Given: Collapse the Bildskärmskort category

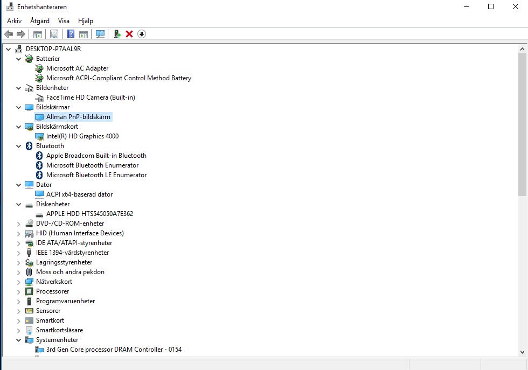Looking at the screenshot, I should 18,127.
